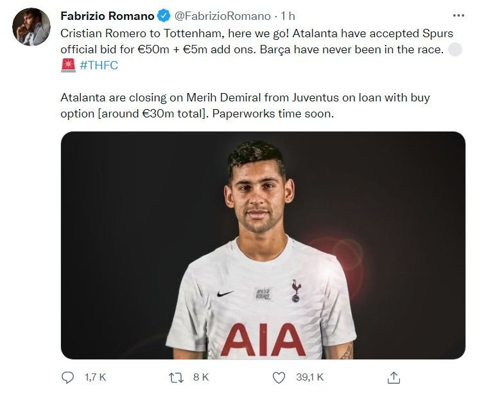Click the 39,1 K likes count
Screen dimensions: 477x394
pyautogui.click(x=311, y=377)
